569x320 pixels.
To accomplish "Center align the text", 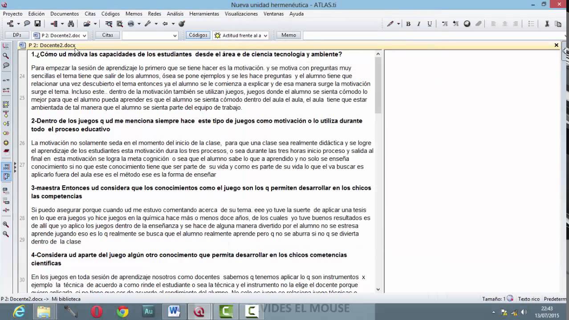I will tap(504, 24).
